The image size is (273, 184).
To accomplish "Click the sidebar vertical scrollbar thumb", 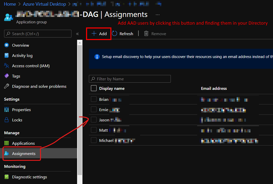I will pos(80,110).
